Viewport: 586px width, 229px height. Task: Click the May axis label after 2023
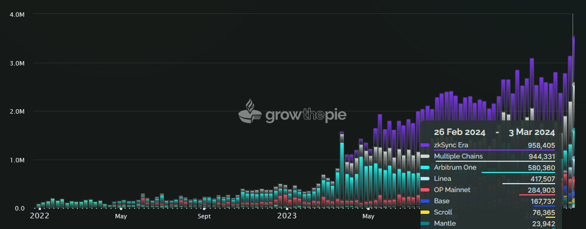pos(368,216)
